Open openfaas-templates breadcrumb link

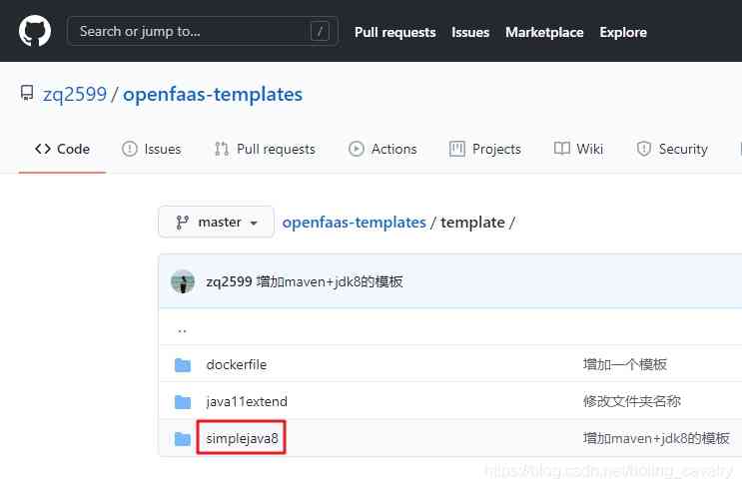point(354,223)
